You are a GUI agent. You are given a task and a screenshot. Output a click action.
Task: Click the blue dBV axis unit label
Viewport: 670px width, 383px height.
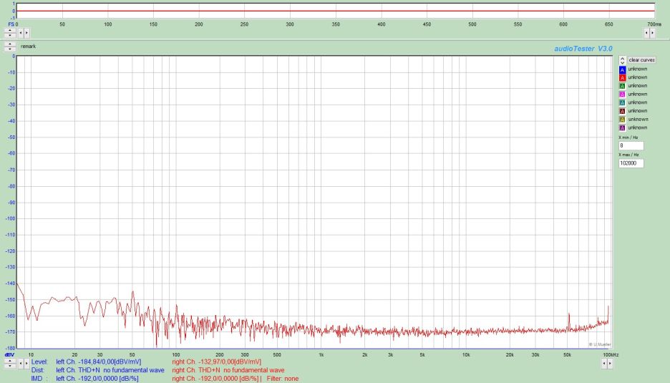click(x=9, y=355)
